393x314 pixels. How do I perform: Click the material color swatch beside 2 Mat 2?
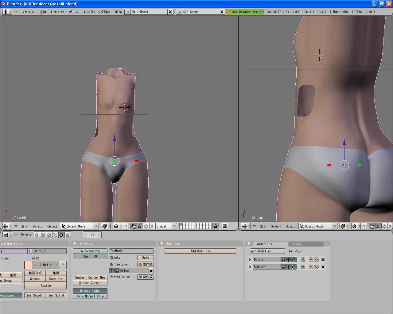point(29,265)
